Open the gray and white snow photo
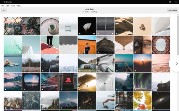Image resolution: width=179 pixels, height=111 pixels. (x=68, y=45)
